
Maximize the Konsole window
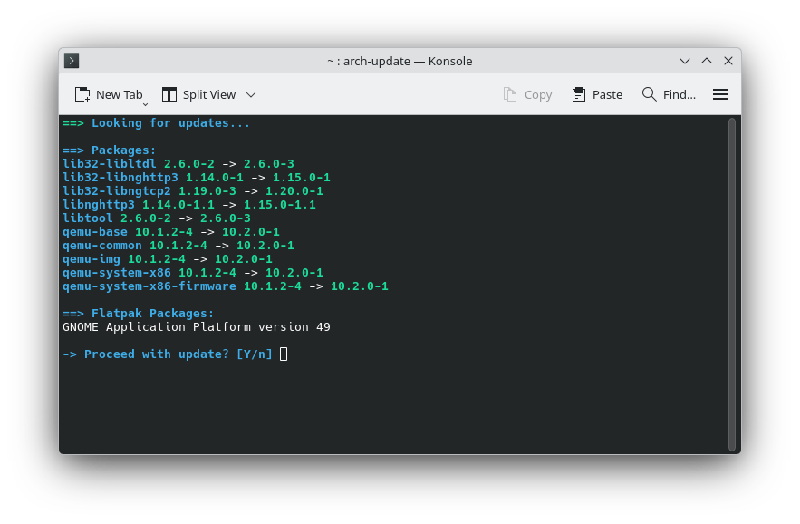coord(707,61)
